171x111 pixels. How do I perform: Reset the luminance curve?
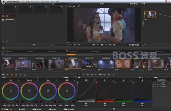pyautogui.click(x=94, y=80)
